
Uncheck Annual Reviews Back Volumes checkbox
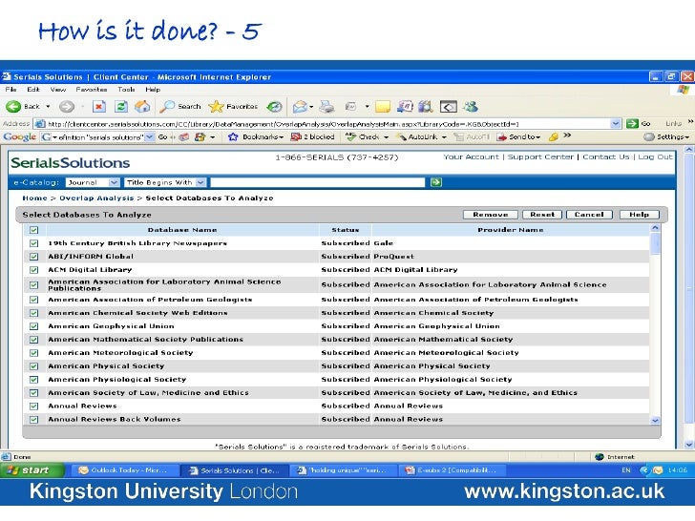pyautogui.click(x=34, y=419)
